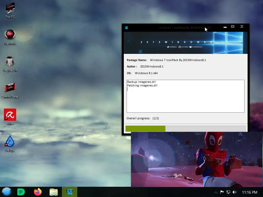Click the YouTube handle in the banner
This screenshot has width=263, height=197.
coord(196,47)
